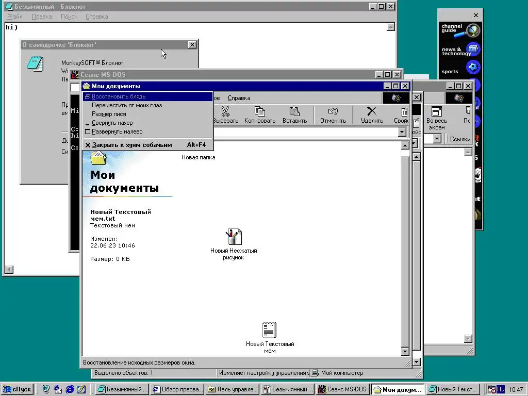Expand the address bar dropdown in Мои документы
The width and height of the screenshot is (528, 396).
(402, 132)
